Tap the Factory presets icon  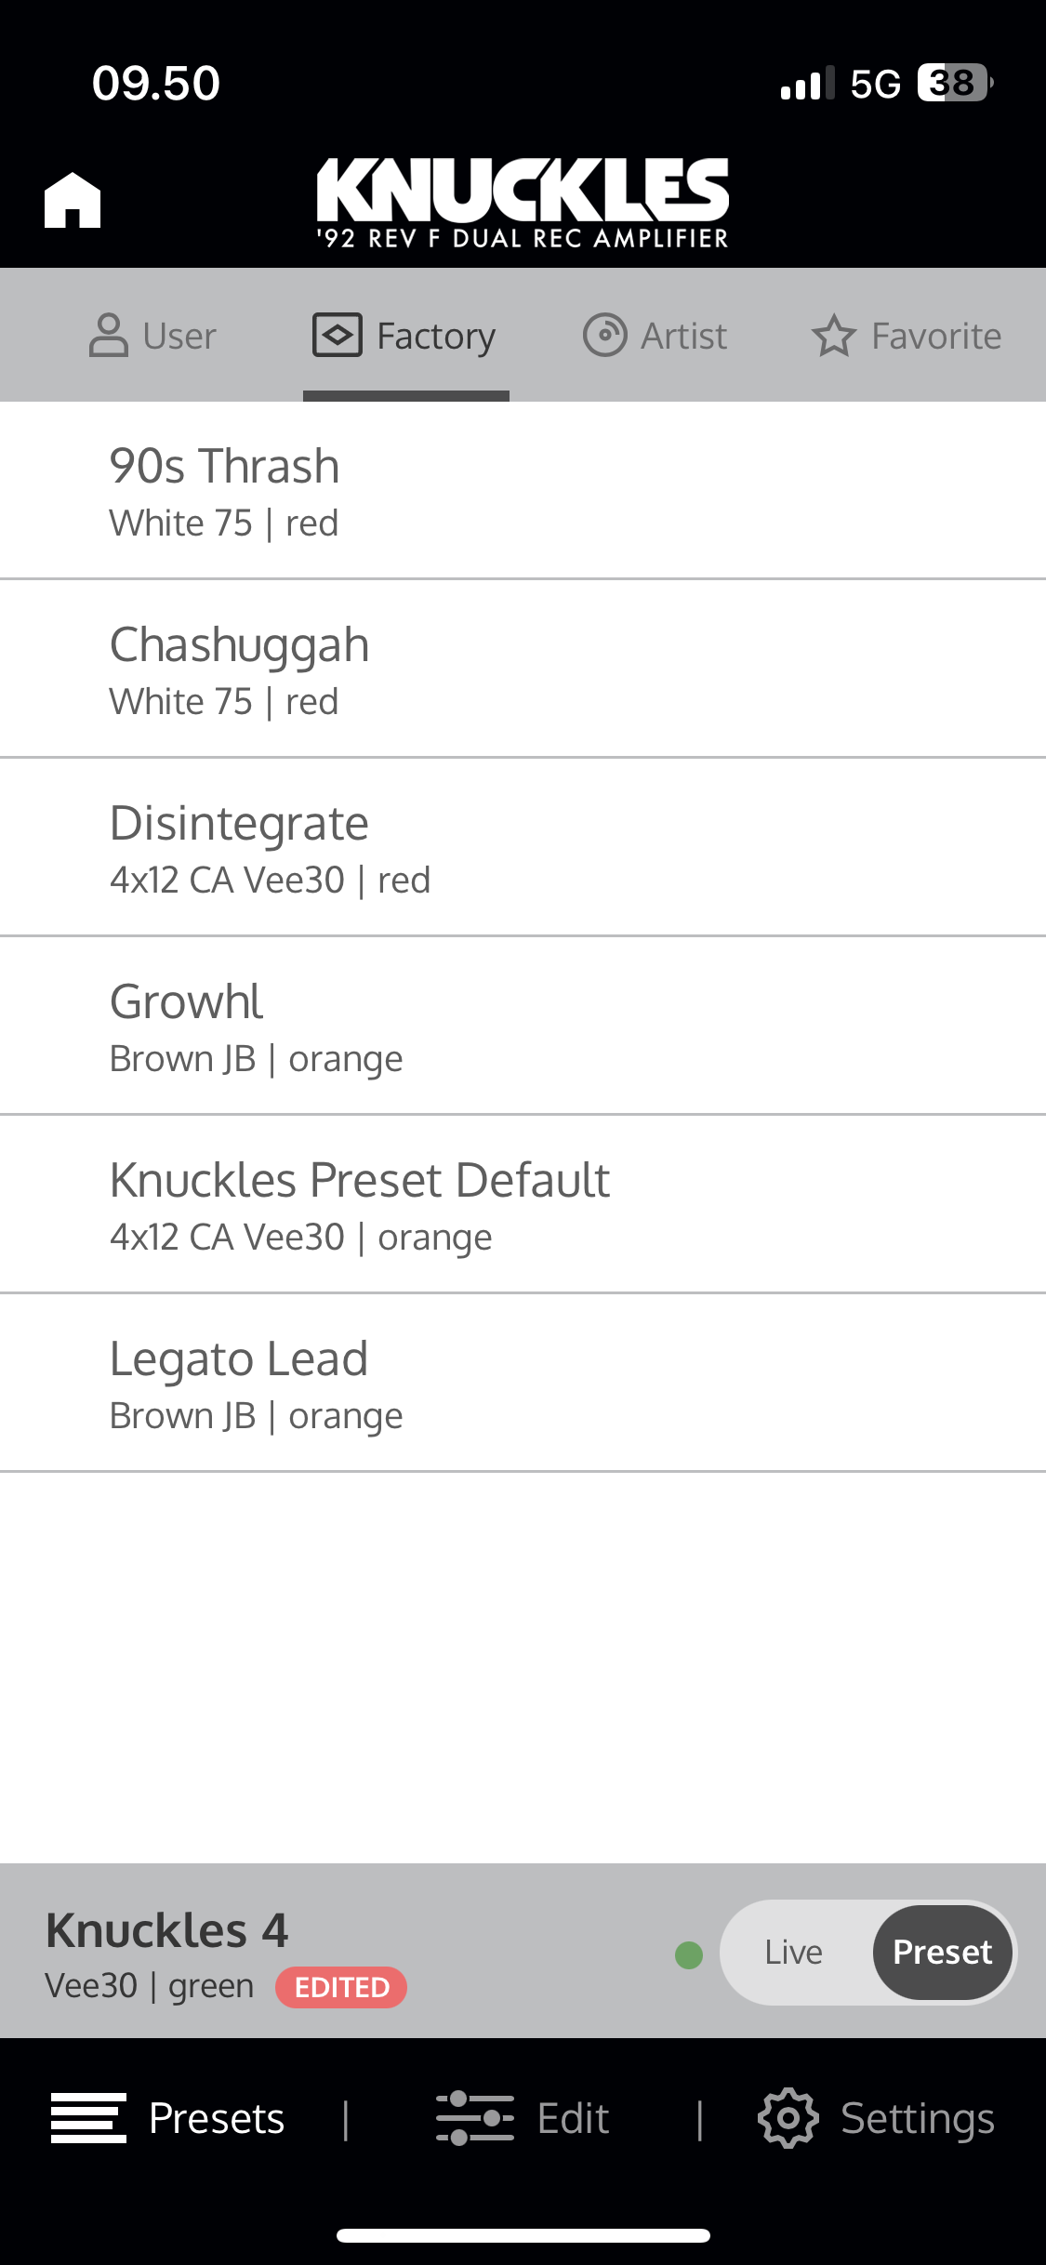(337, 336)
